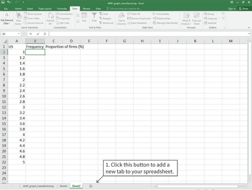Viewport: 252px width, 190px height.
Task: Click the Consolidate icon
Action: click(x=162, y=14)
